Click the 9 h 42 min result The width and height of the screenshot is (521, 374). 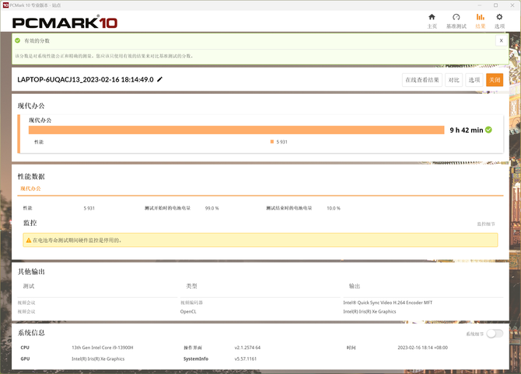pos(466,130)
